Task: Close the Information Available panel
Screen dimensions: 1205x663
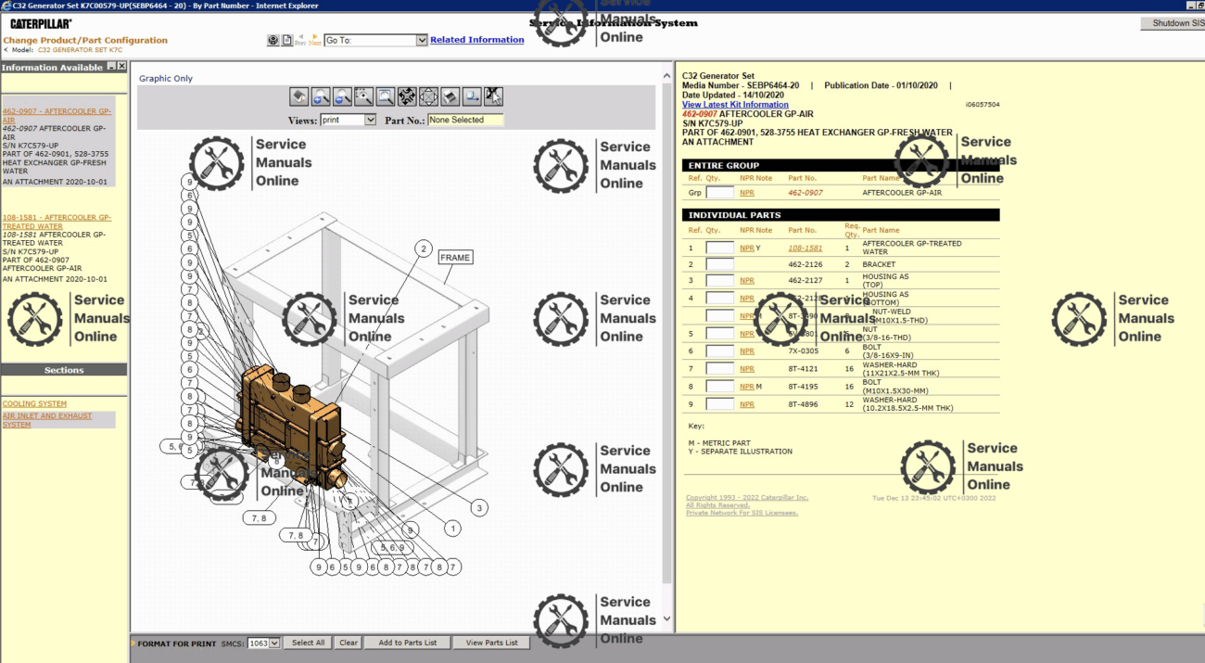Action: (121, 67)
